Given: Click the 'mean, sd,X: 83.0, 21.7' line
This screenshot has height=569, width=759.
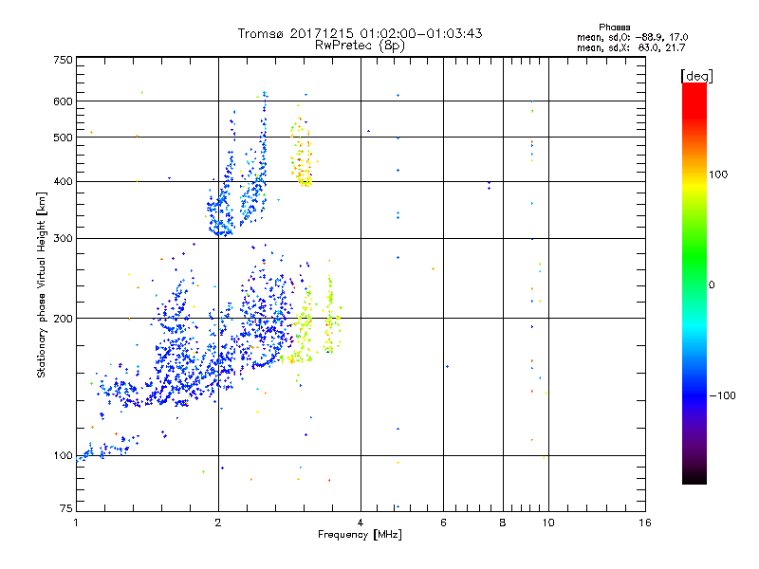Looking at the screenshot, I should click(x=631, y=47).
